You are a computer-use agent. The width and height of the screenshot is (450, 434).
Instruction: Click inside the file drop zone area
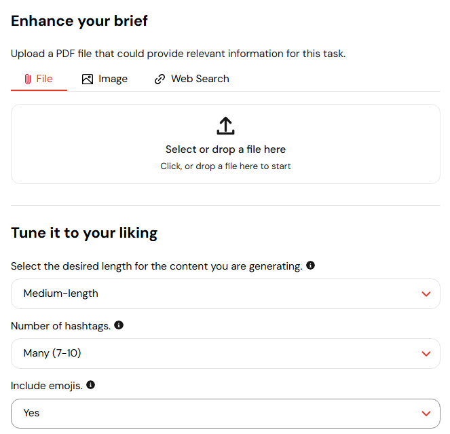(x=225, y=144)
